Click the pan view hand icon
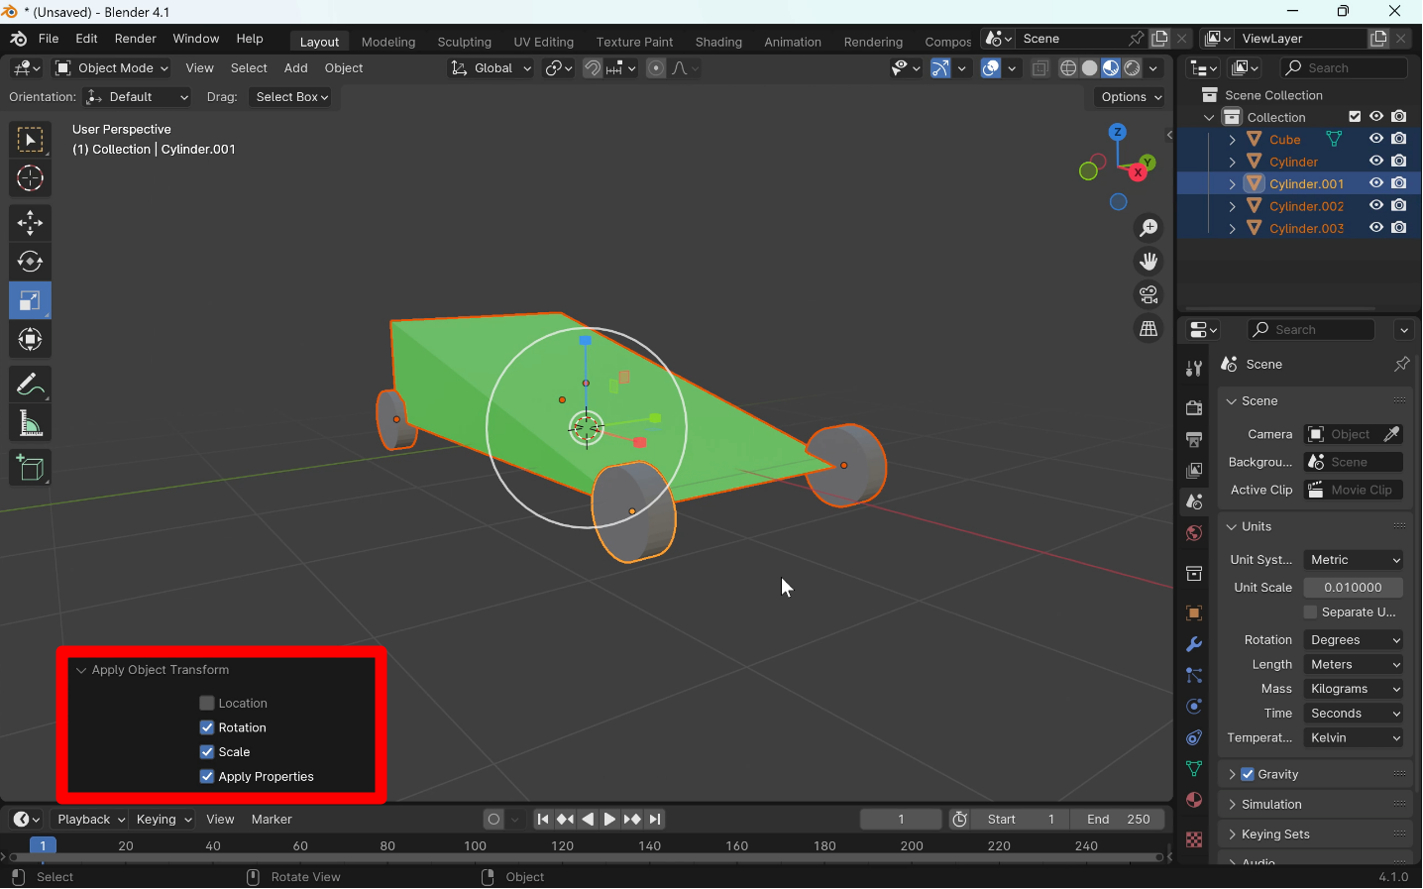 pos(1149,262)
